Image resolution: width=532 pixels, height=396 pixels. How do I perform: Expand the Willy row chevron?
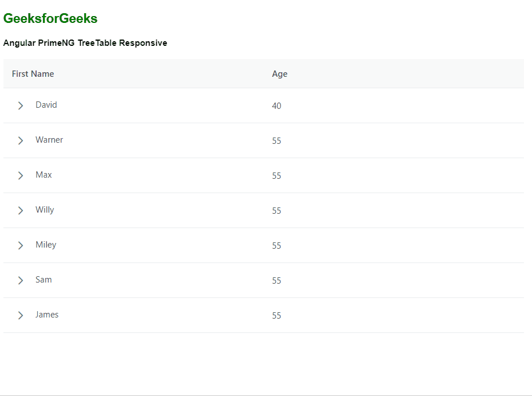pos(21,210)
